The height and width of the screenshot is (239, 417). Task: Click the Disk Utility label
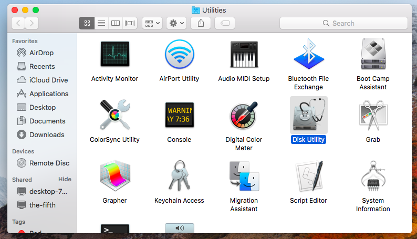[x=308, y=140]
